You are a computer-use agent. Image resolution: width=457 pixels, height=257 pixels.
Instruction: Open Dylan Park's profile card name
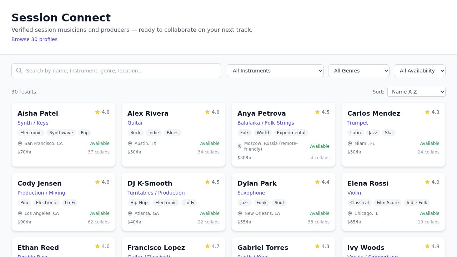point(257,183)
